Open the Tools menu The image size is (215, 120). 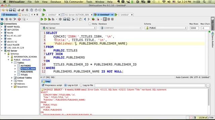(89, 2)
